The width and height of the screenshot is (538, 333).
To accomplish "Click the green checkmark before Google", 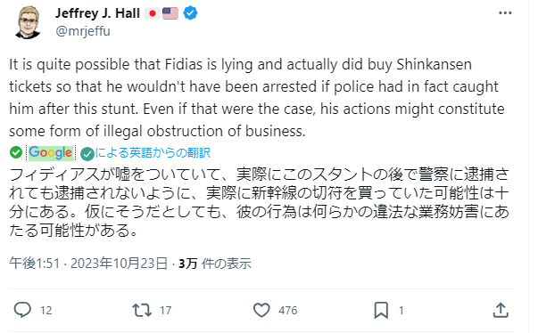I will 16,152.
